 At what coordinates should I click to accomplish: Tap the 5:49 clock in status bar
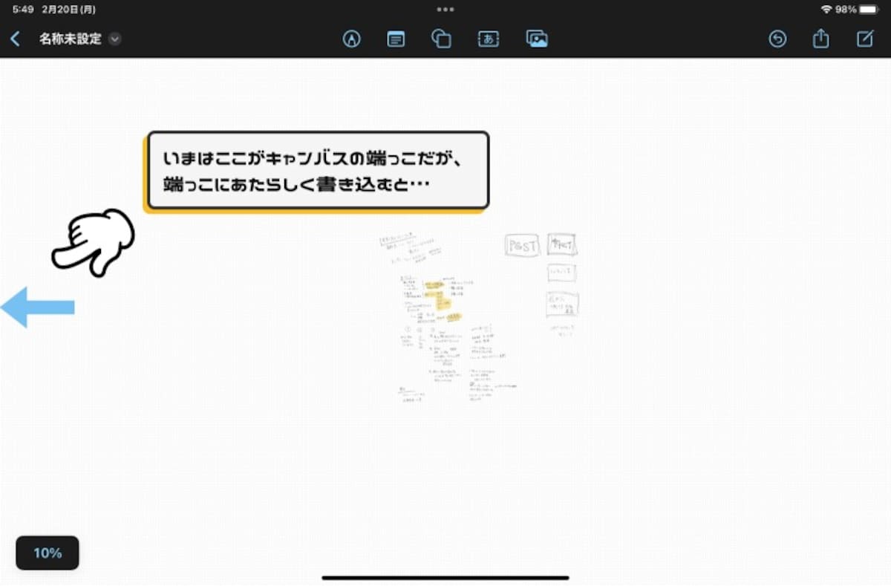coord(23,10)
